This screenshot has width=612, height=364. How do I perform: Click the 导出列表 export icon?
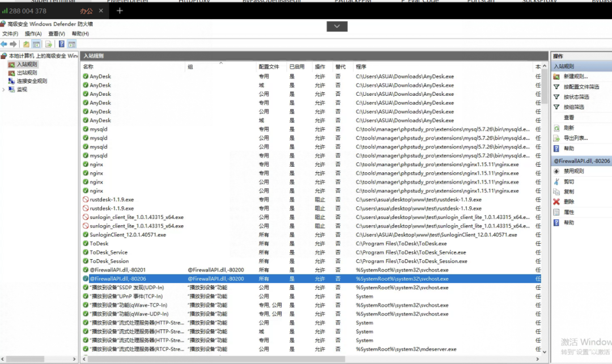point(556,138)
